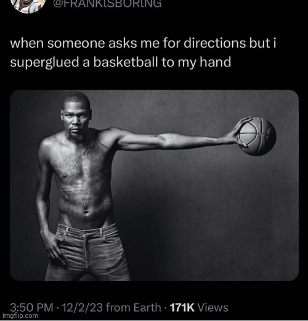This screenshot has width=308, height=321.
Task: Click the 3:50 PM timestamp
Action: 31,307
